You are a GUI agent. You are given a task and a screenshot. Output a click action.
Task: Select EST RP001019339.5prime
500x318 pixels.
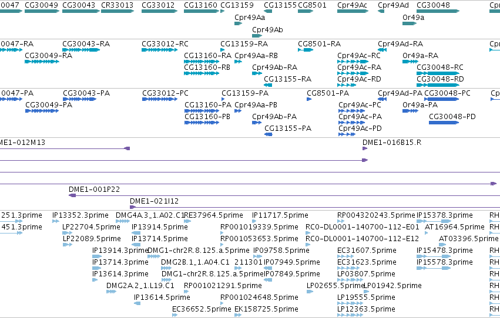(222, 233)
